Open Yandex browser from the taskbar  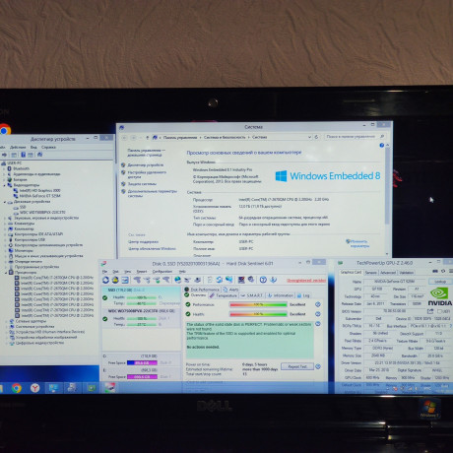34,388
